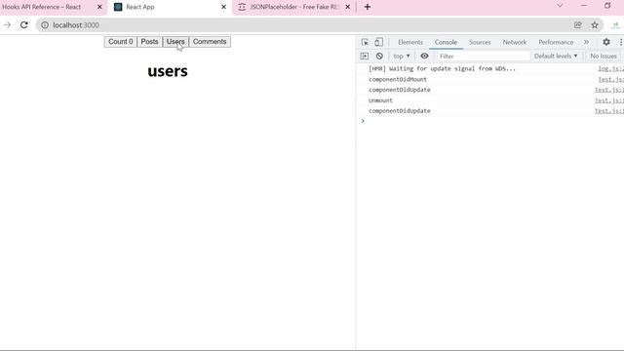This screenshot has width=624, height=351.
Task: Share this page icon
Action: pyautogui.click(x=578, y=25)
